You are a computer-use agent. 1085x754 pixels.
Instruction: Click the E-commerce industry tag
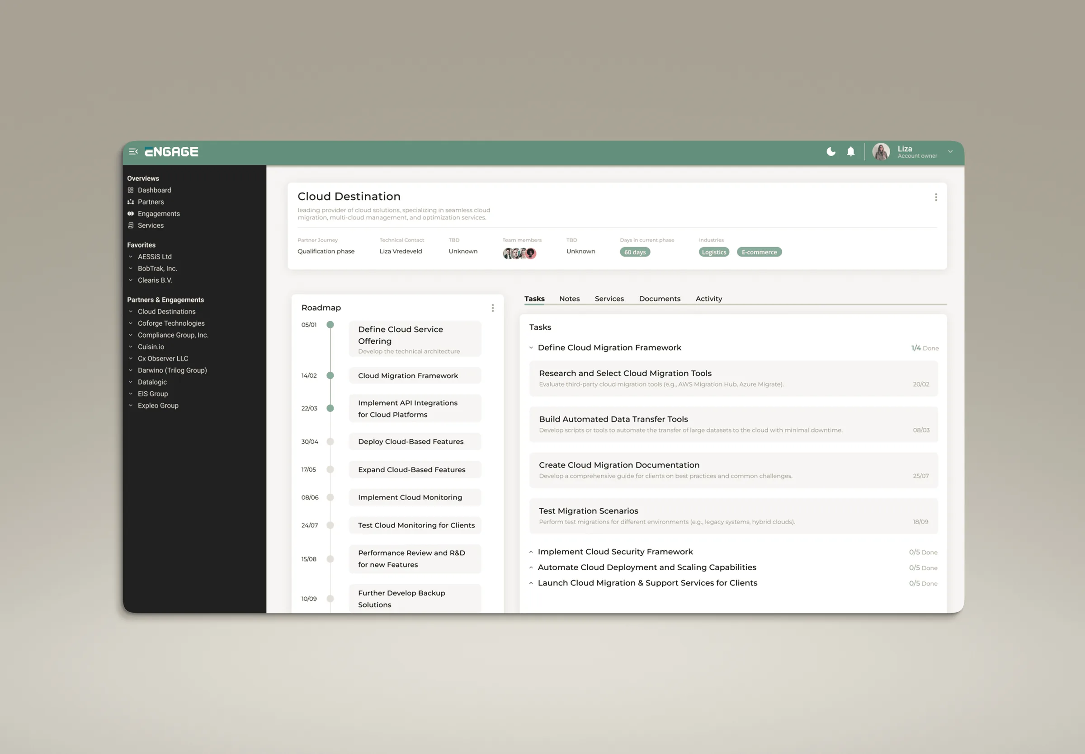759,252
